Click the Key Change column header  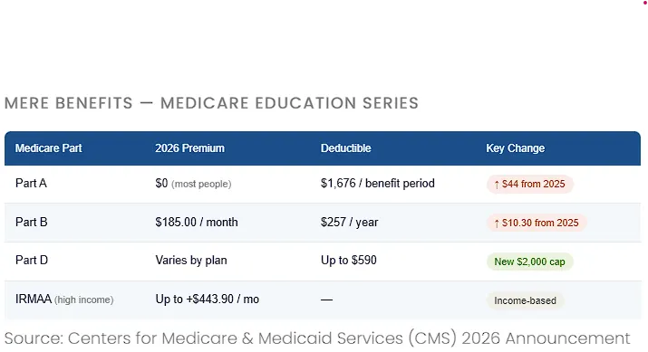pos(515,148)
